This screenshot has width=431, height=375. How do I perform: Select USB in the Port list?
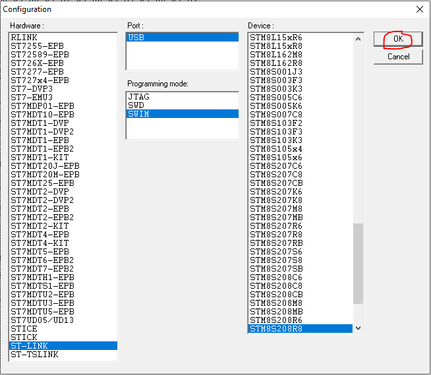coord(183,38)
